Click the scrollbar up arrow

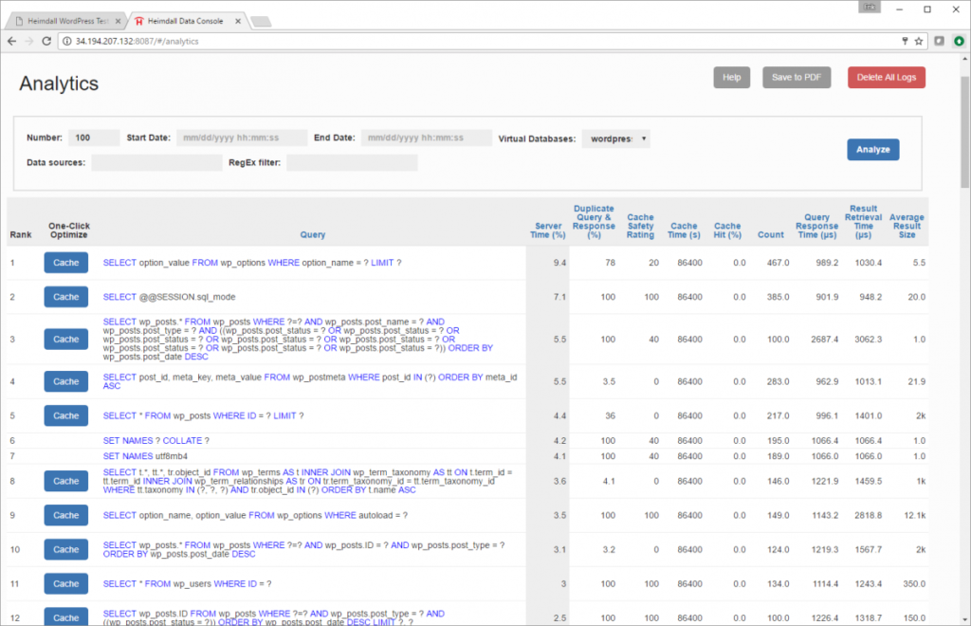click(964, 59)
